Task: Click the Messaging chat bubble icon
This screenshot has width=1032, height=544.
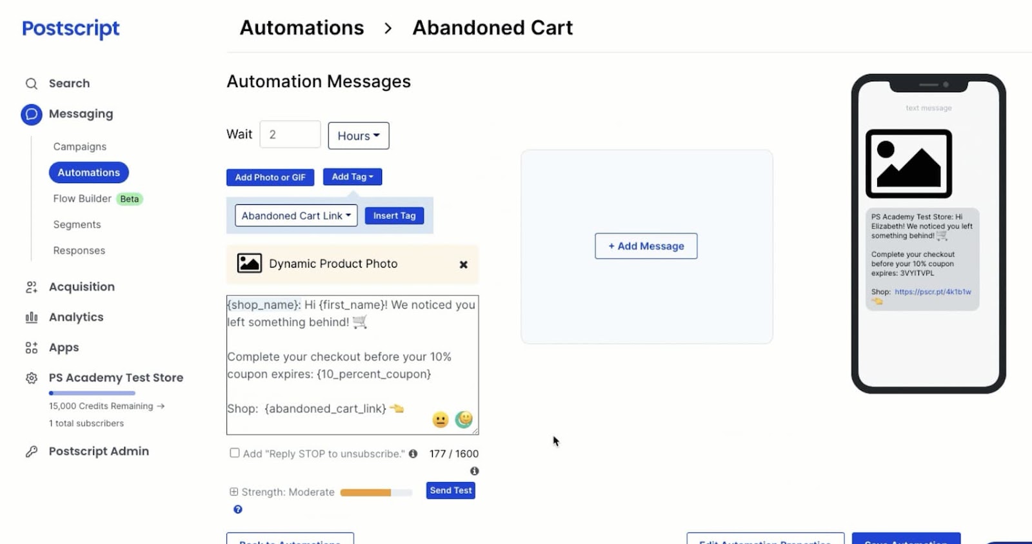Action: [x=31, y=114]
